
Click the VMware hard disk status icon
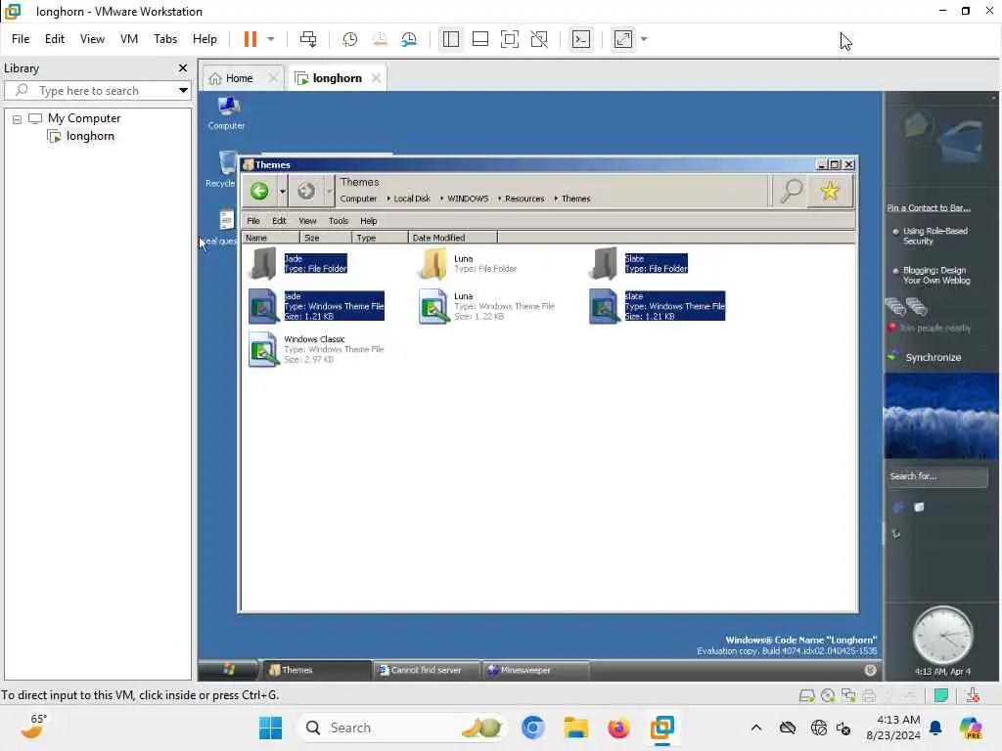[x=806, y=696]
